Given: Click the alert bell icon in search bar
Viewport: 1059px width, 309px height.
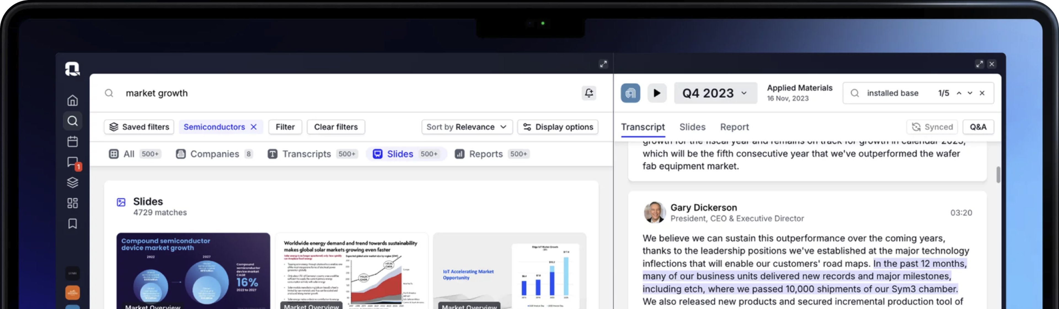Looking at the screenshot, I should [589, 93].
